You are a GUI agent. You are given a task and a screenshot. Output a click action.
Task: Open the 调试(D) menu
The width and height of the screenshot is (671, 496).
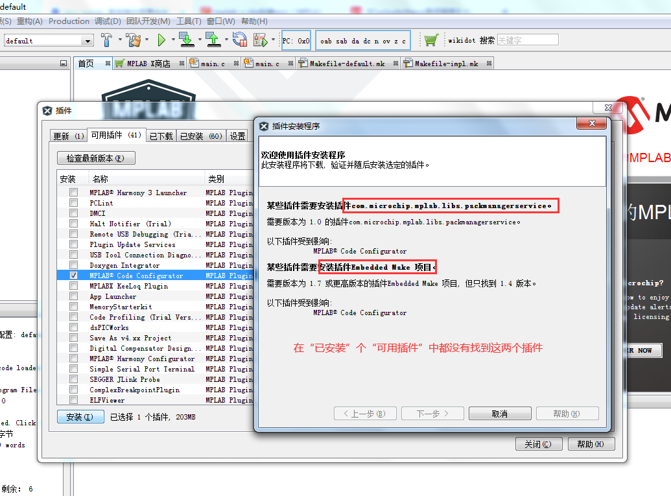[x=108, y=21]
